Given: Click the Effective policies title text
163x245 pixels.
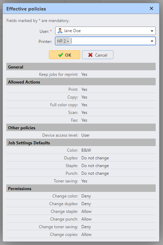Looking at the screenshot, I should pyautogui.click(x=26, y=9).
